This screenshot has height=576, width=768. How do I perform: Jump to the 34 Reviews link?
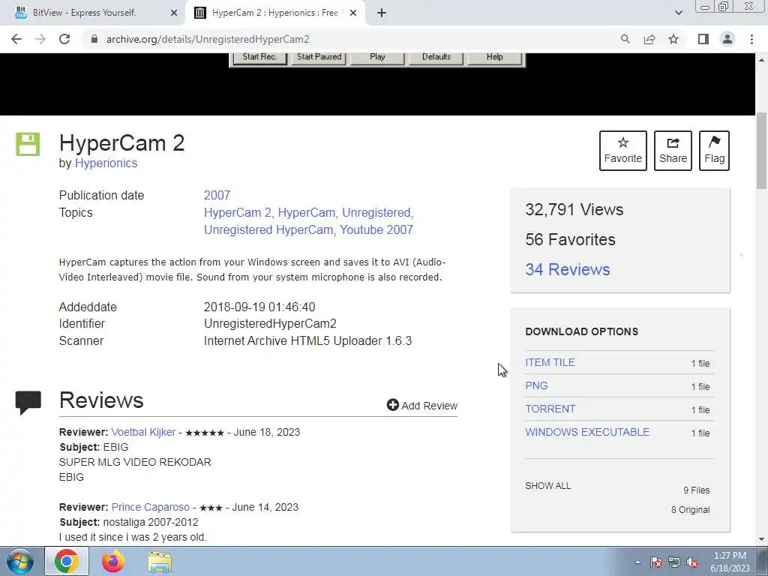point(567,269)
